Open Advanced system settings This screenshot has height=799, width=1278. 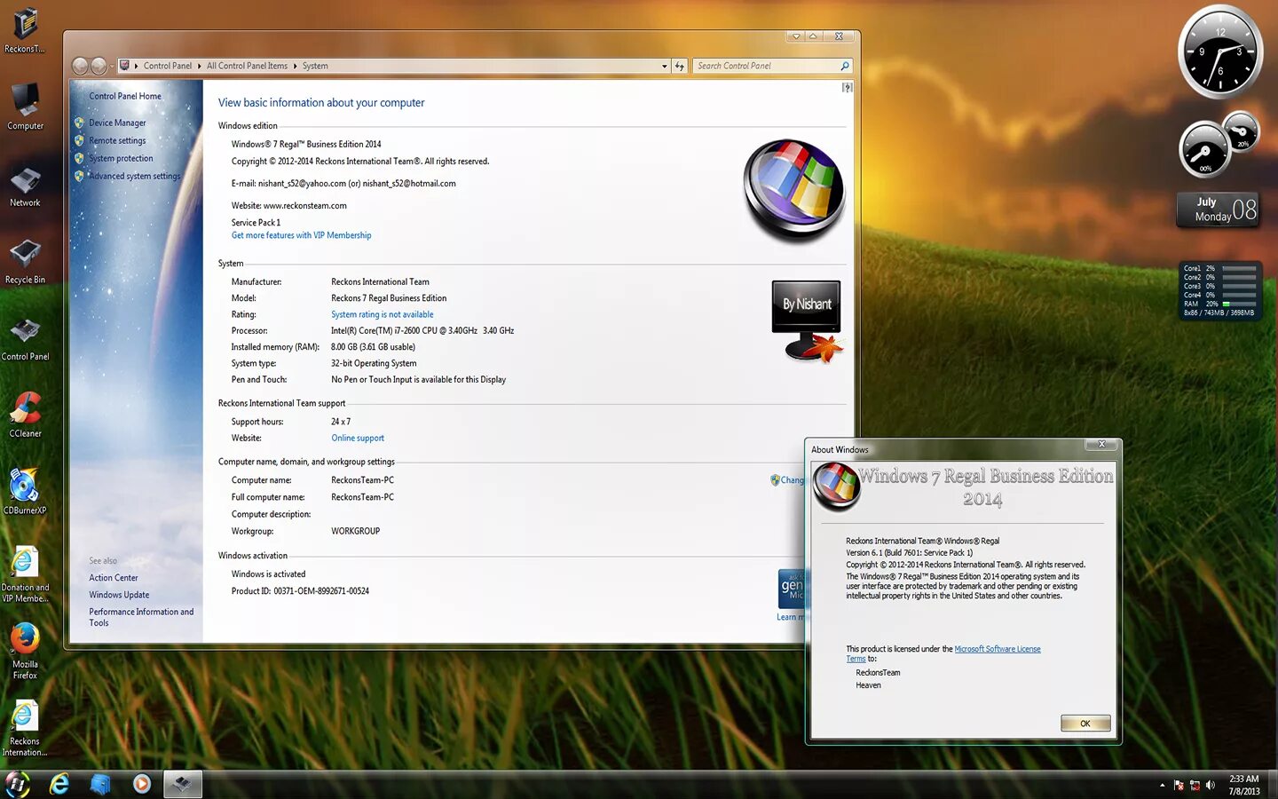point(134,176)
